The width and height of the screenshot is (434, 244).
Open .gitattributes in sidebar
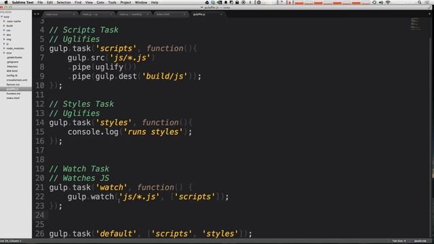14,57
